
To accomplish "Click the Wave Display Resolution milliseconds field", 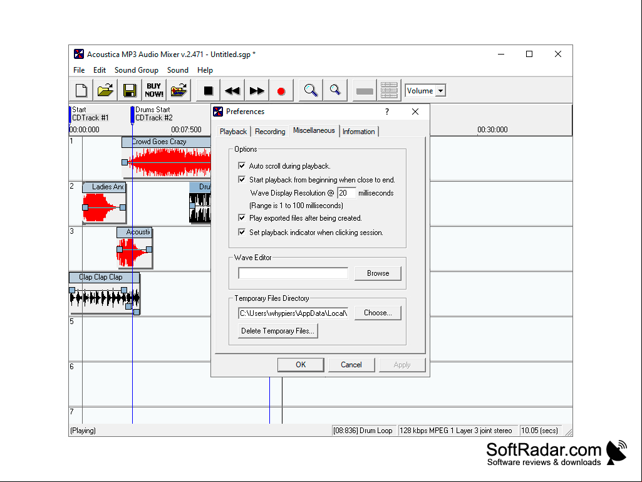I will click(346, 193).
